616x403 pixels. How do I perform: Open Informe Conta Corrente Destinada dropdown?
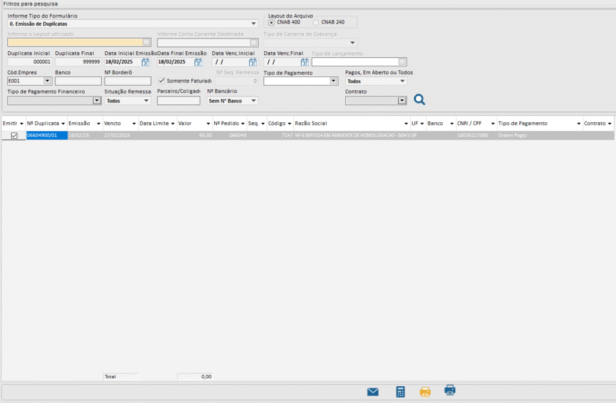pos(254,42)
